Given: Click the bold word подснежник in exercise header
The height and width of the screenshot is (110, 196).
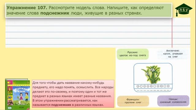Looking at the screenshot, I should pos(55,13).
